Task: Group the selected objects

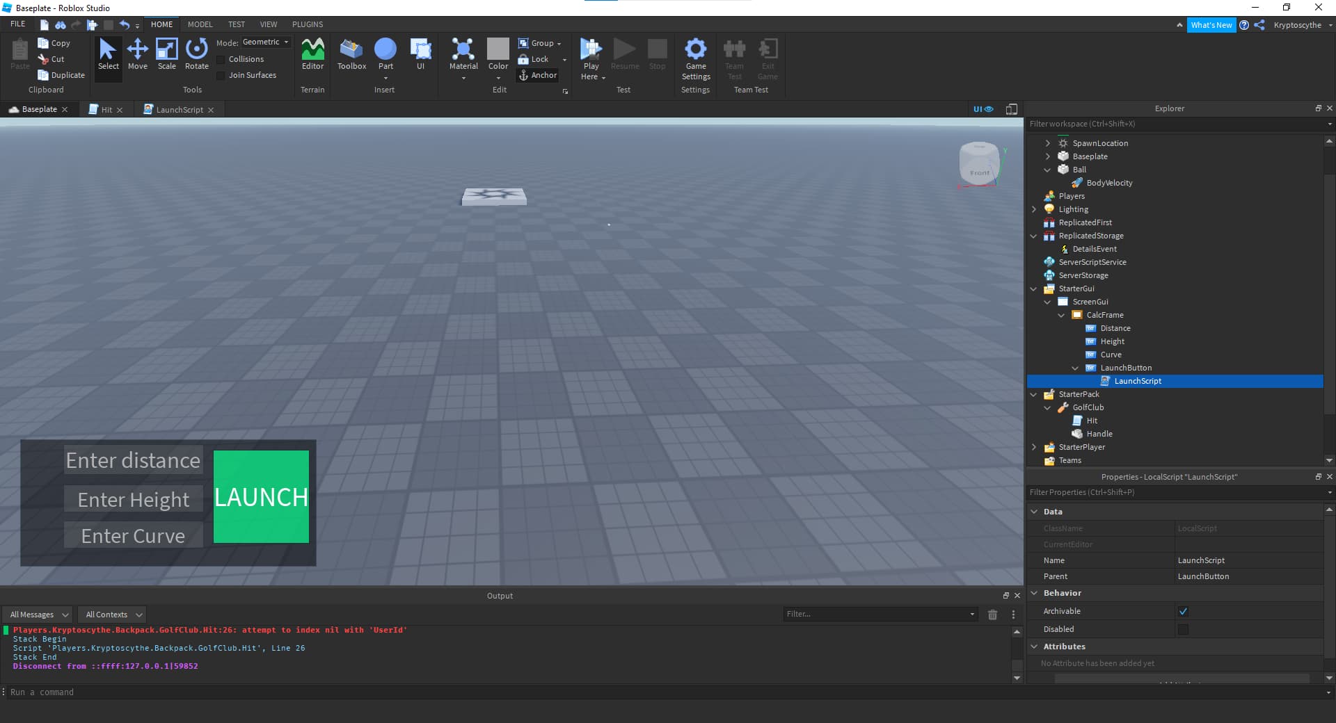Action: point(536,43)
